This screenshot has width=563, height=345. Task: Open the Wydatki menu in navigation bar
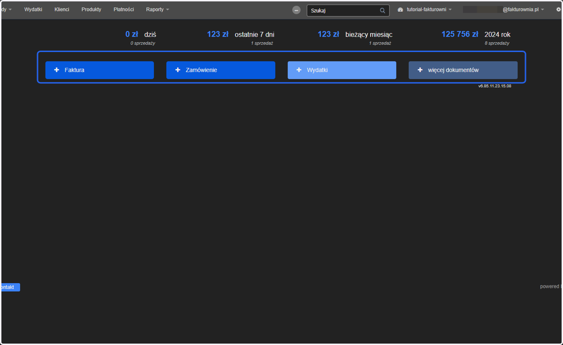pos(33,9)
